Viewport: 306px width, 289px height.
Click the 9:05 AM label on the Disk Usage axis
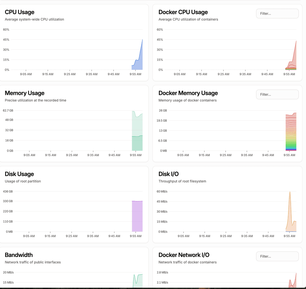(29, 236)
